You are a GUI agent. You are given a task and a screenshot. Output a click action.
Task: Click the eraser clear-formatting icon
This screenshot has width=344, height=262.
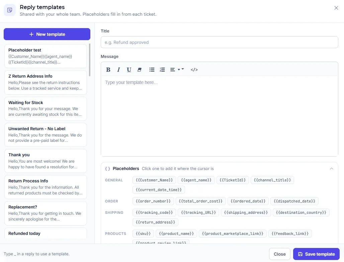139,70
